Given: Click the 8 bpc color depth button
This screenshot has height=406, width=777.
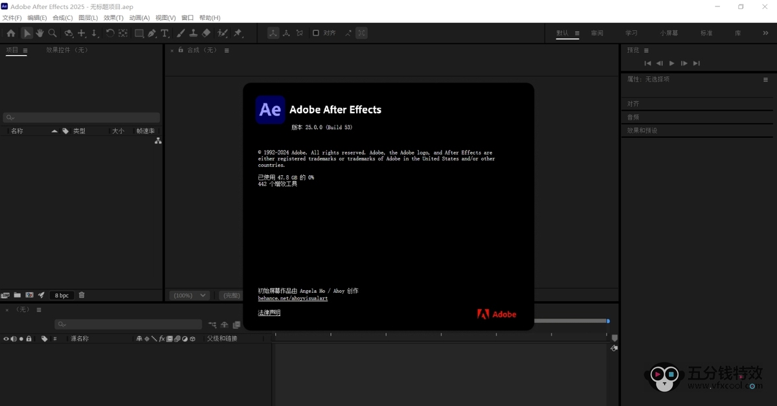Looking at the screenshot, I should (62, 295).
